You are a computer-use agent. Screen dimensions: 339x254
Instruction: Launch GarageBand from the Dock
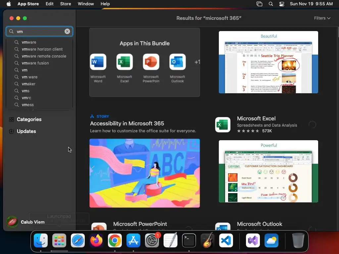[208, 240]
